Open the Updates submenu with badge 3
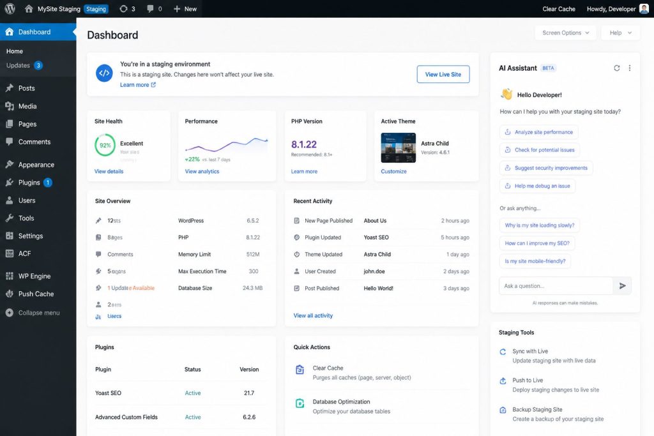Image resolution: width=654 pixels, height=436 pixels. [25, 66]
